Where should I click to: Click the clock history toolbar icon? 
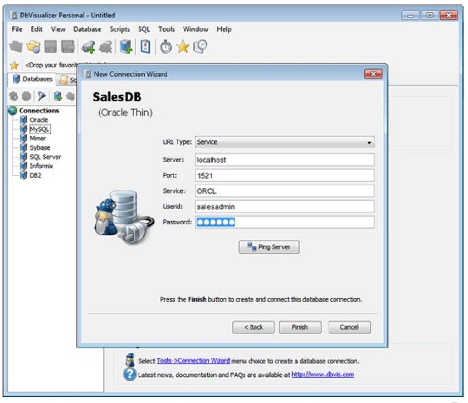pos(200,47)
